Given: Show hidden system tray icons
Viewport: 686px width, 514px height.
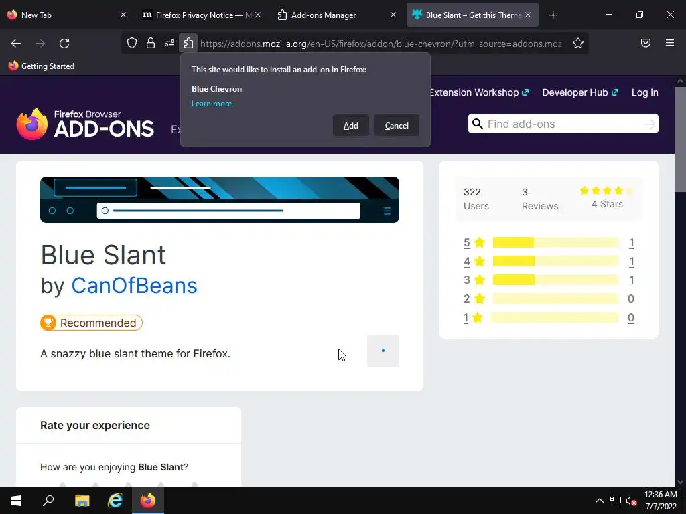Looking at the screenshot, I should [x=600, y=501].
